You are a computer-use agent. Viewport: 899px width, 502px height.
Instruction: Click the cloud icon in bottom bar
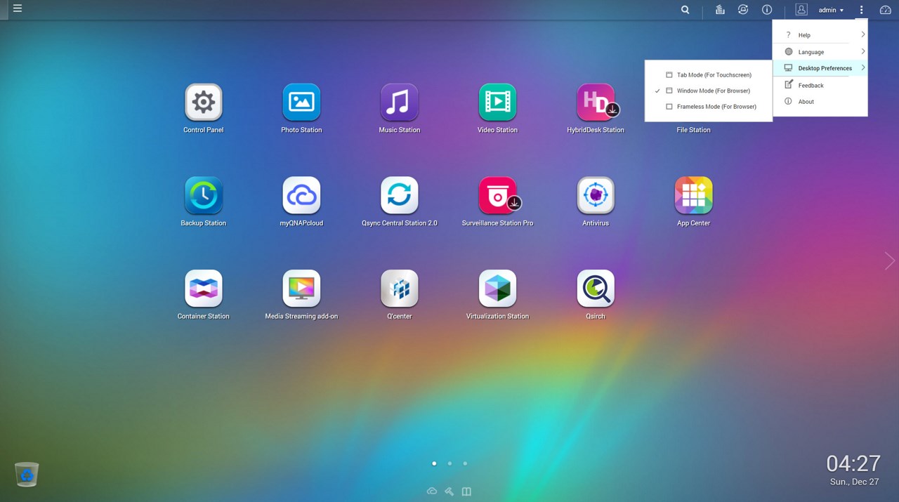[432, 491]
